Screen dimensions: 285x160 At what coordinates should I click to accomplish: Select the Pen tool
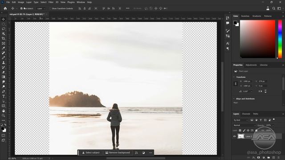pyautogui.click(x=3, y=92)
